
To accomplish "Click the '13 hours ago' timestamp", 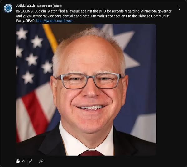I will point(44,6).
